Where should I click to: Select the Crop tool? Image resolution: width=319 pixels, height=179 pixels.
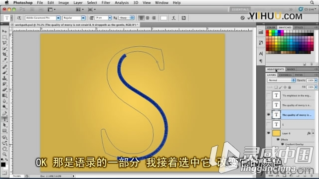tap(4, 54)
